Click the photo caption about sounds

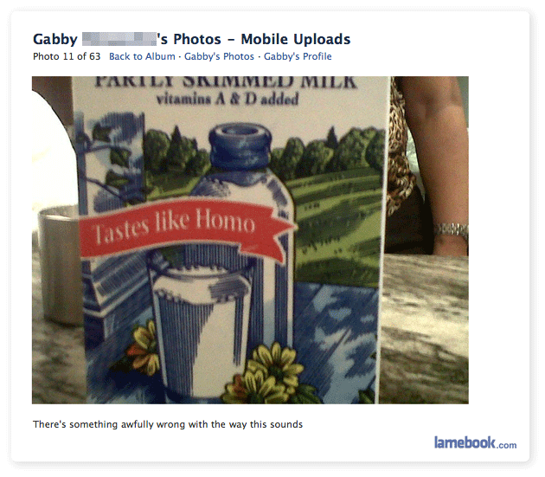pyautogui.click(x=168, y=424)
